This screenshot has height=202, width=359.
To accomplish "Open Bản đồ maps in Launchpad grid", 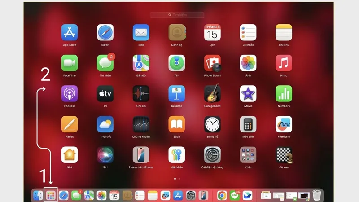I will pos(141,63).
